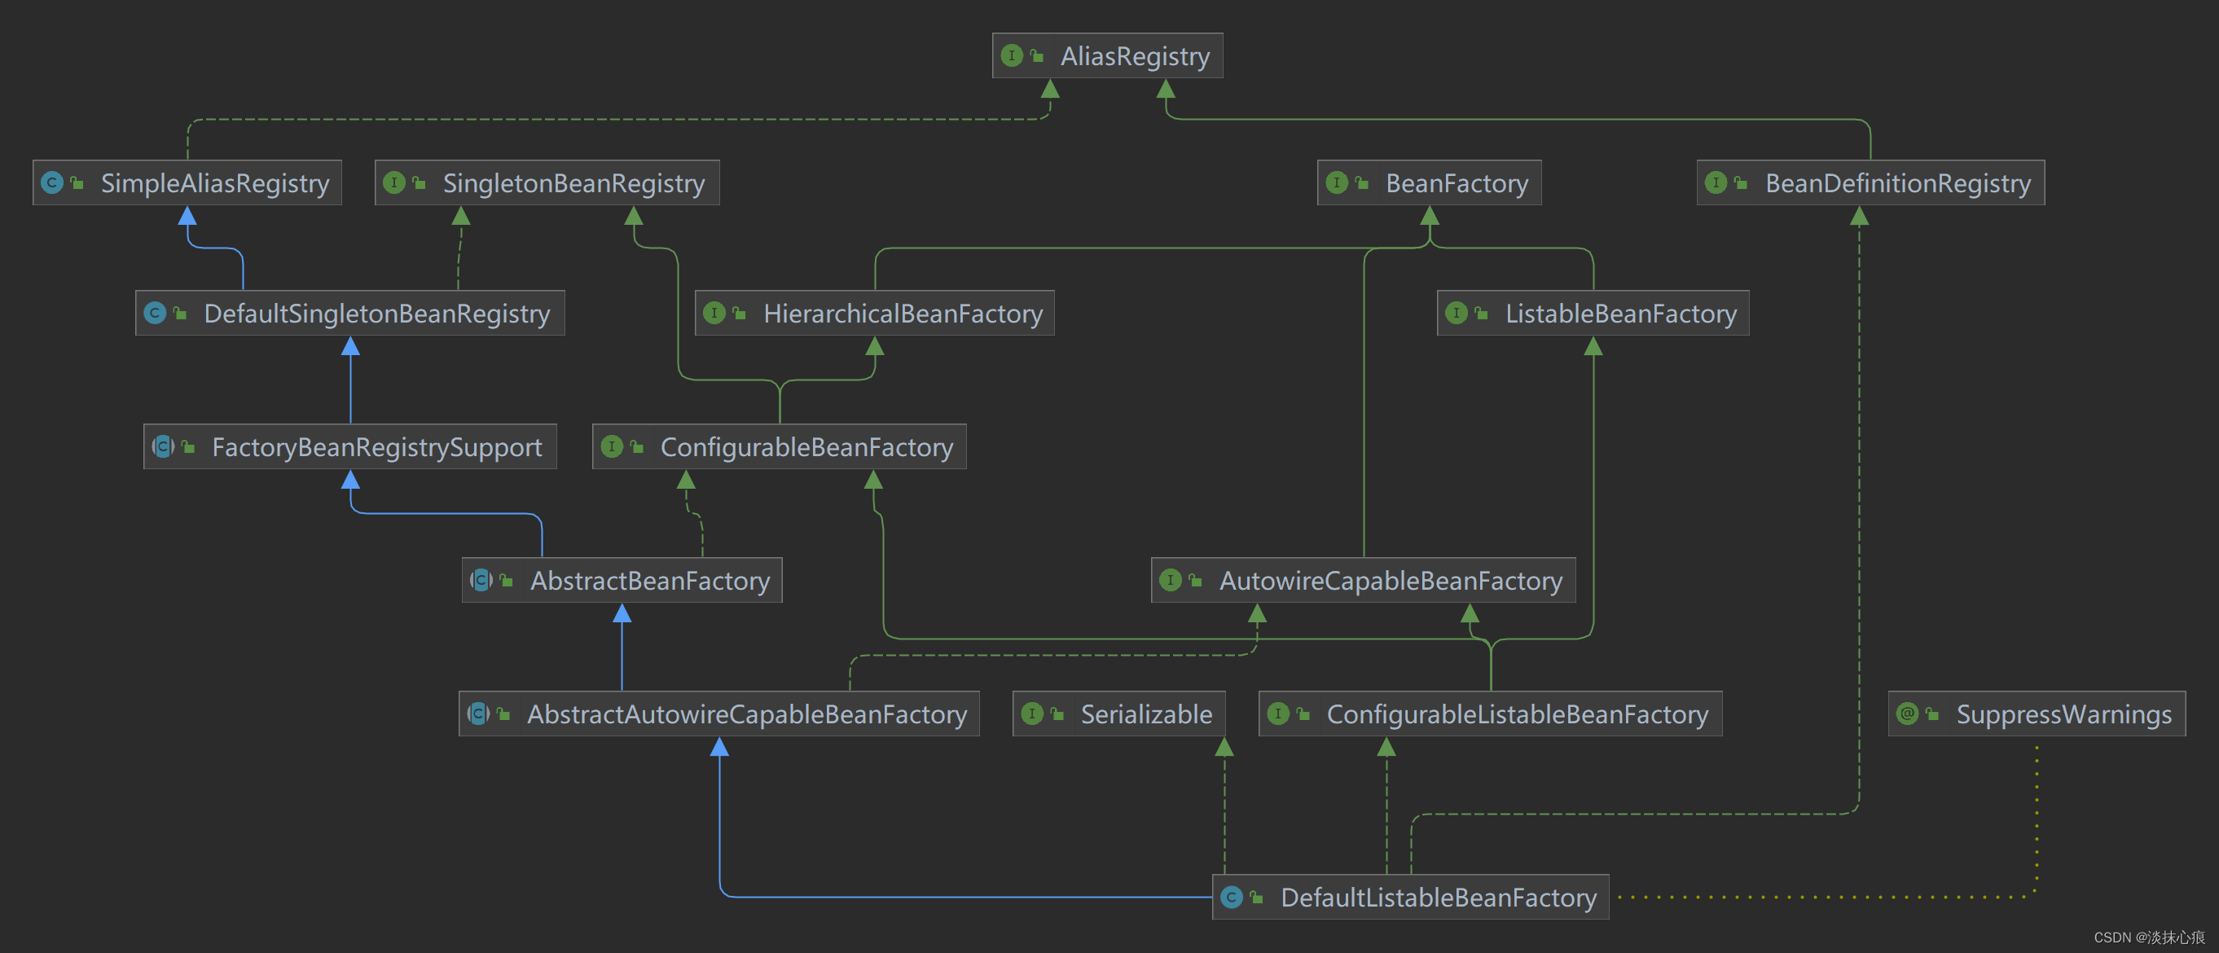Image resolution: width=2219 pixels, height=953 pixels.
Task: Select the FactoryBeanRegistrySupport node label
Action: 376,446
